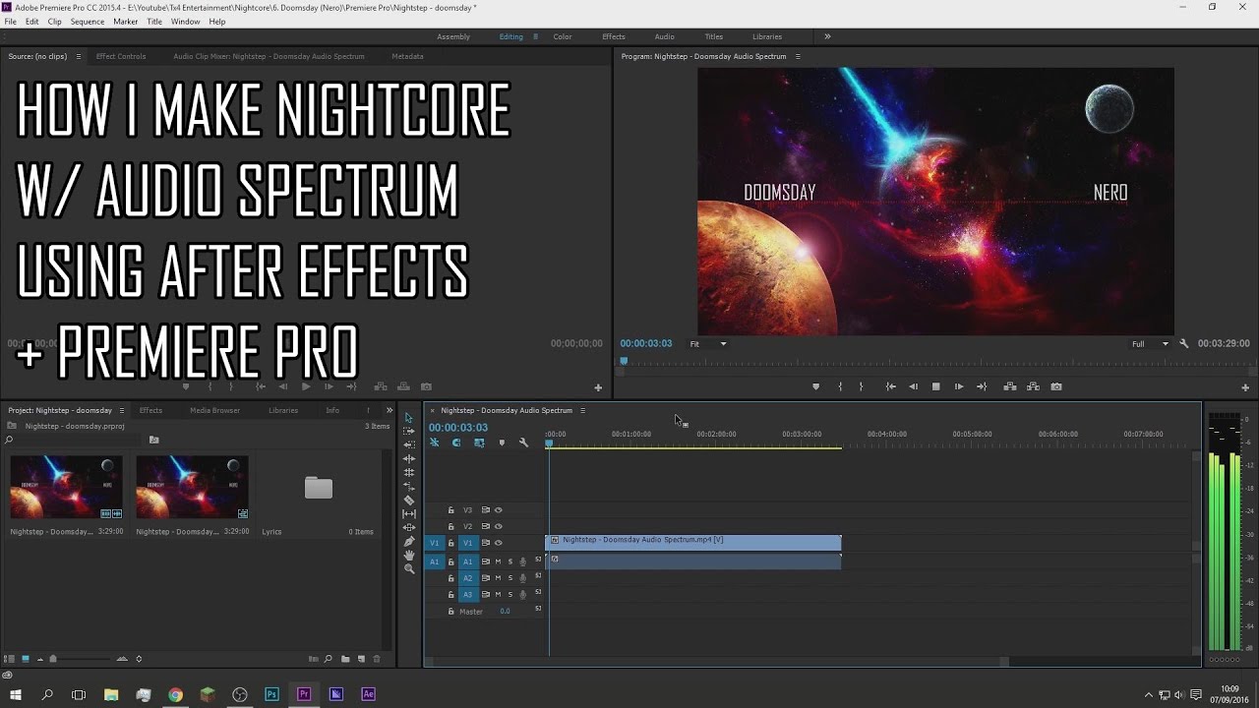Image resolution: width=1259 pixels, height=708 pixels.
Task: Toggle linked selection in timeline
Action: click(x=479, y=442)
